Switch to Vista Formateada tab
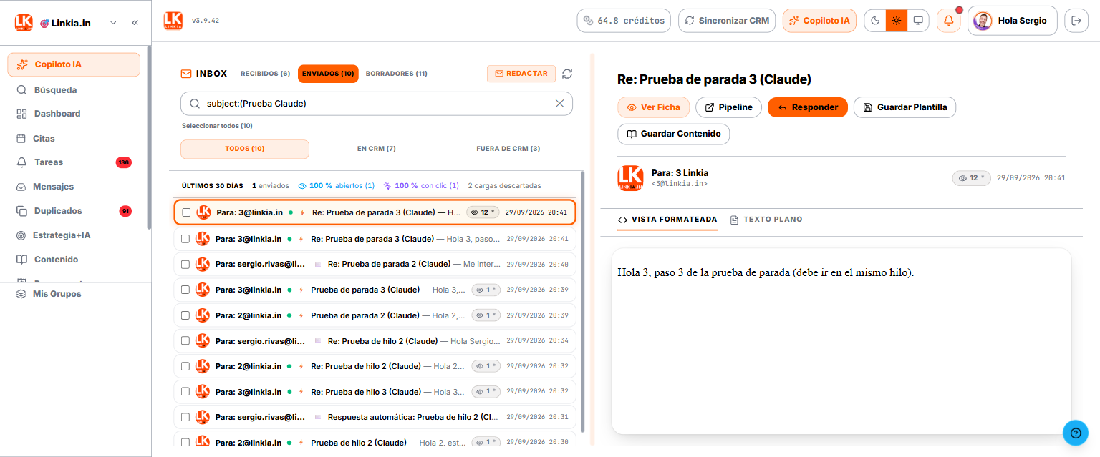The height and width of the screenshot is (457, 1100). pos(667,220)
